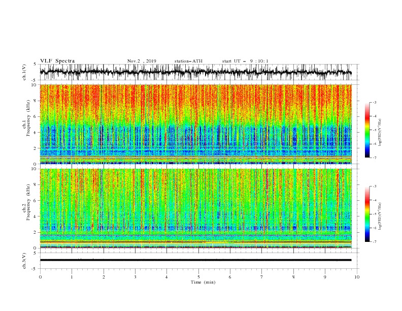402x311 pixels.
Task: Click the "2" tick on the Time axis
Action: coord(104,277)
